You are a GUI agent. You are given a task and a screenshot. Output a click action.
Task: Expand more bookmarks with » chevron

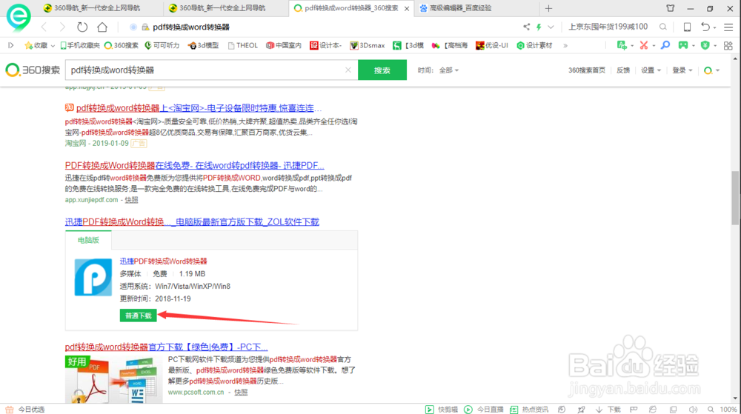pos(565,45)
